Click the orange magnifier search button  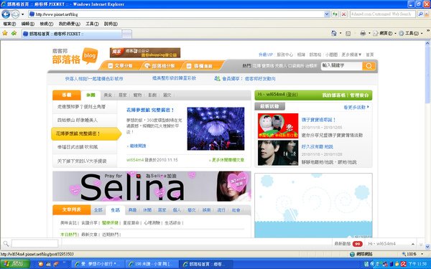click(x=369, y=66)
